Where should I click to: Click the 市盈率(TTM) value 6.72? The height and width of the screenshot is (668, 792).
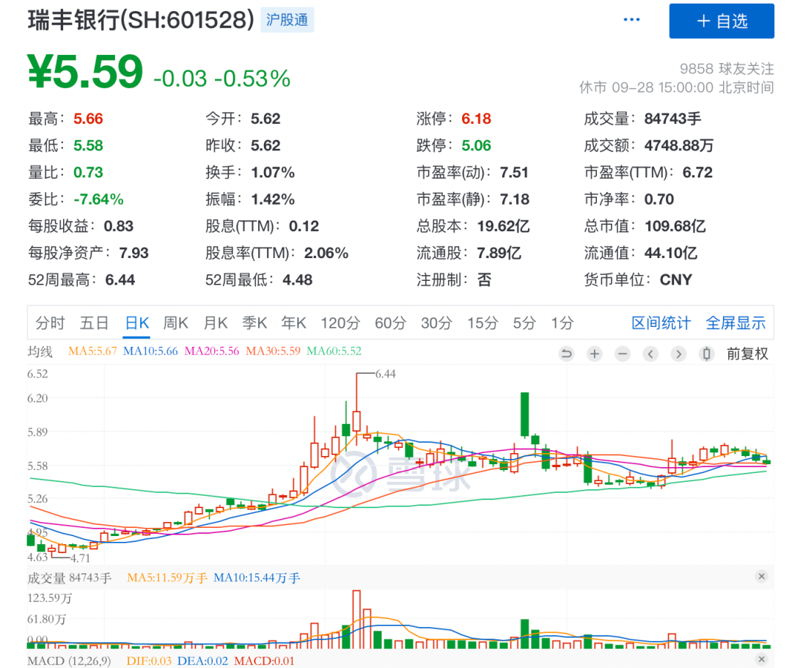click(x=697, y=172)
